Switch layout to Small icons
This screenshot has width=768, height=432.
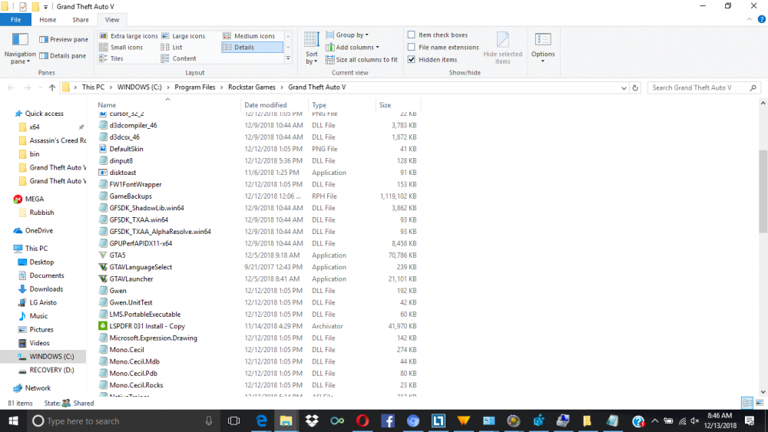click(x=121, y=48)
